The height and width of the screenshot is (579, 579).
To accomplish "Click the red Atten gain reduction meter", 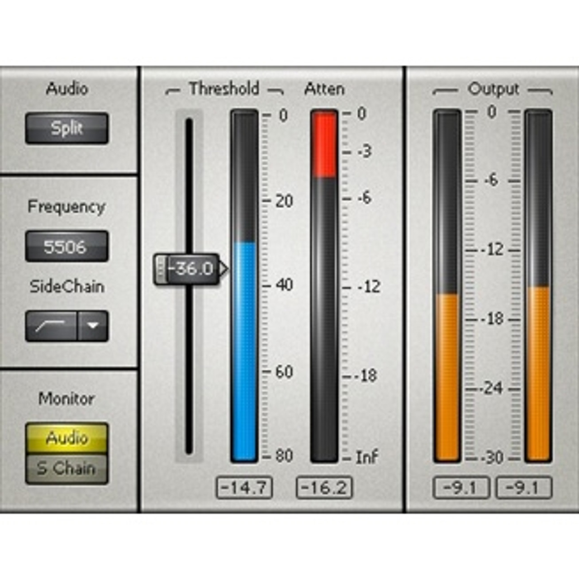I will tap(324, 145).
